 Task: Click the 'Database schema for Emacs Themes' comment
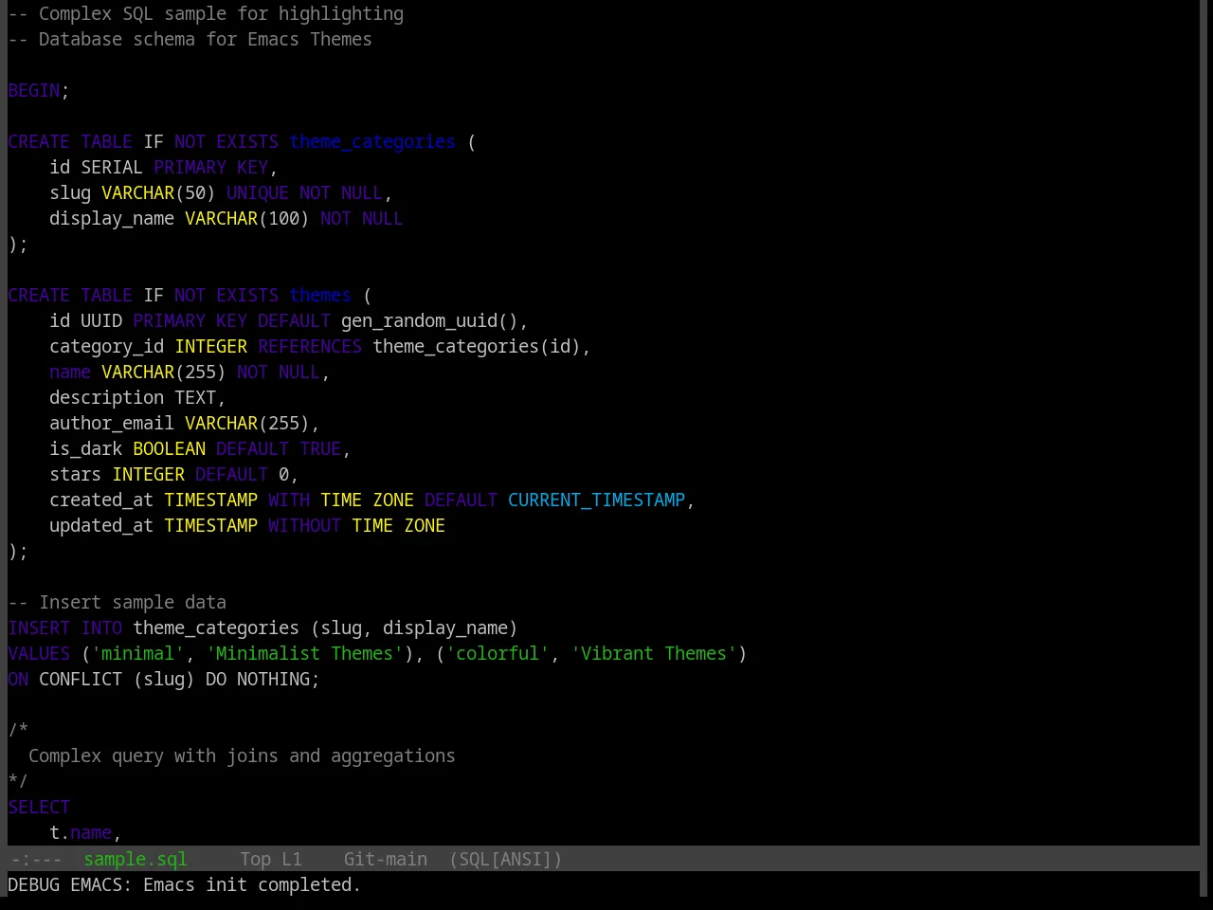tap(190, 39)
